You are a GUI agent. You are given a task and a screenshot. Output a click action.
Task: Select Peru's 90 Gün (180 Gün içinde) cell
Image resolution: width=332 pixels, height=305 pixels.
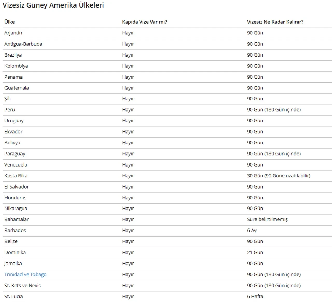274,110
